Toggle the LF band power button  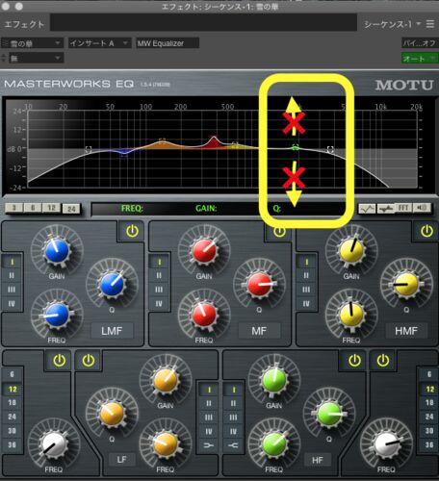coord(89,361)
